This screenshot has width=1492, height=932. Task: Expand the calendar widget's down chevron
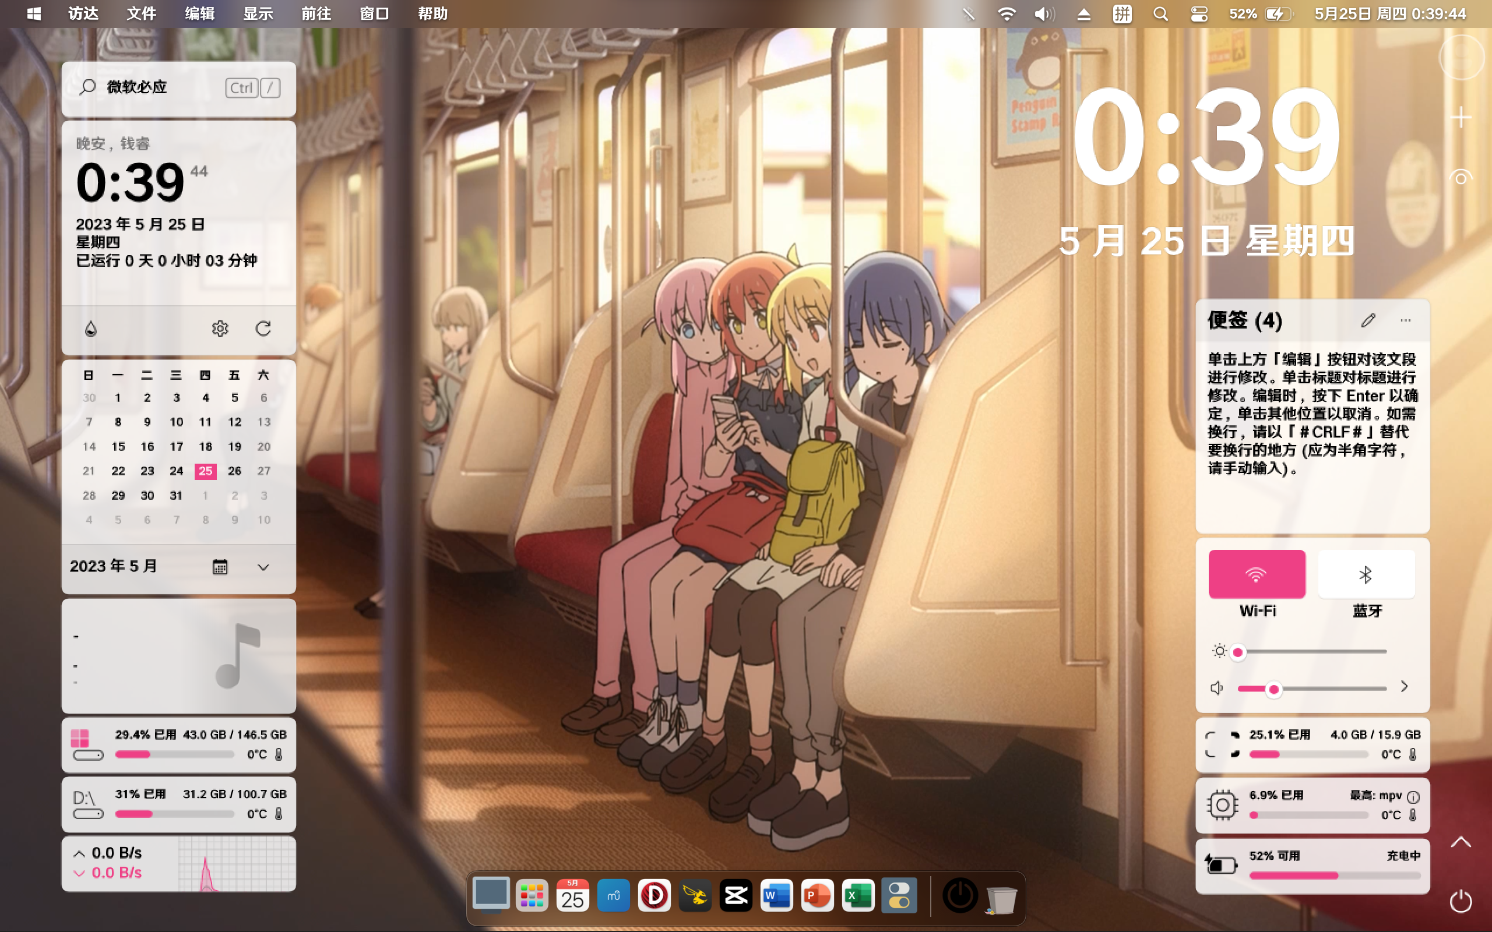tap(263, 567)
